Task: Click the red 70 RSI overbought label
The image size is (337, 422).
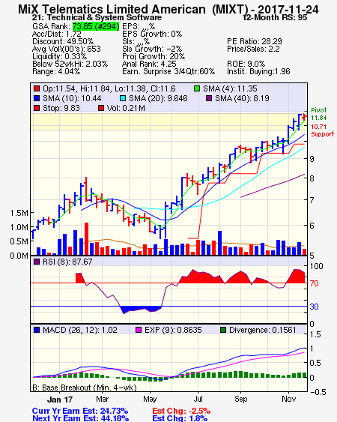Action: pos(314,283)
